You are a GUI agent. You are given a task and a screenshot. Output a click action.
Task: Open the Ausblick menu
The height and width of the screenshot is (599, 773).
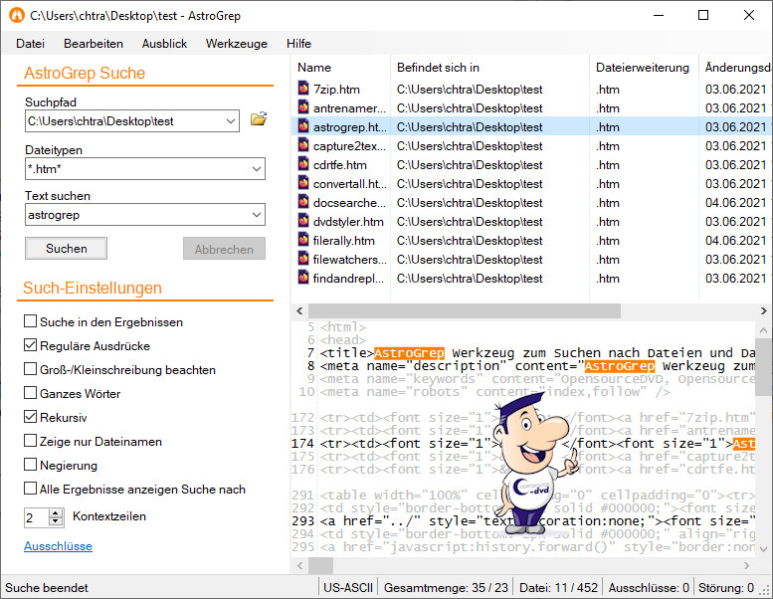[164, 44]
